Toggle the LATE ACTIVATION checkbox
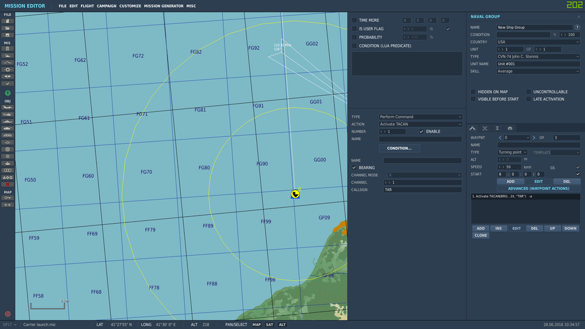This screenshot has width=585, height=329. pyautogui.click(x=529, y=99)
